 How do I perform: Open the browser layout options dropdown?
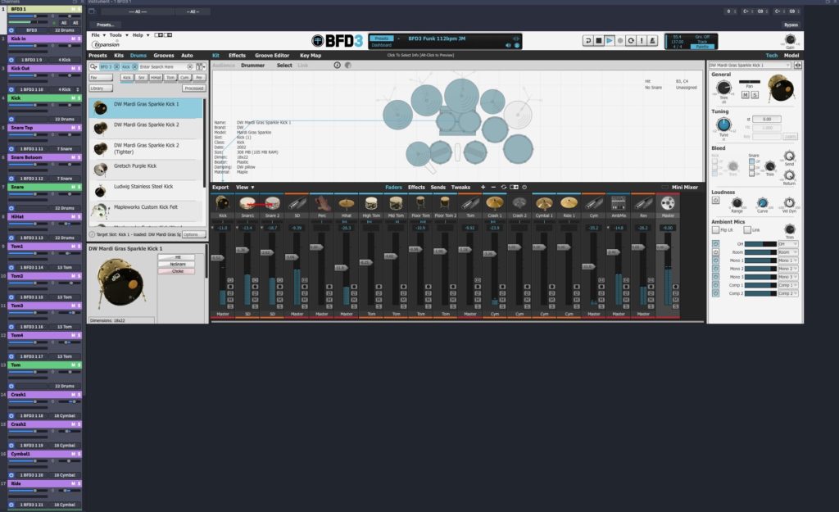201,67
